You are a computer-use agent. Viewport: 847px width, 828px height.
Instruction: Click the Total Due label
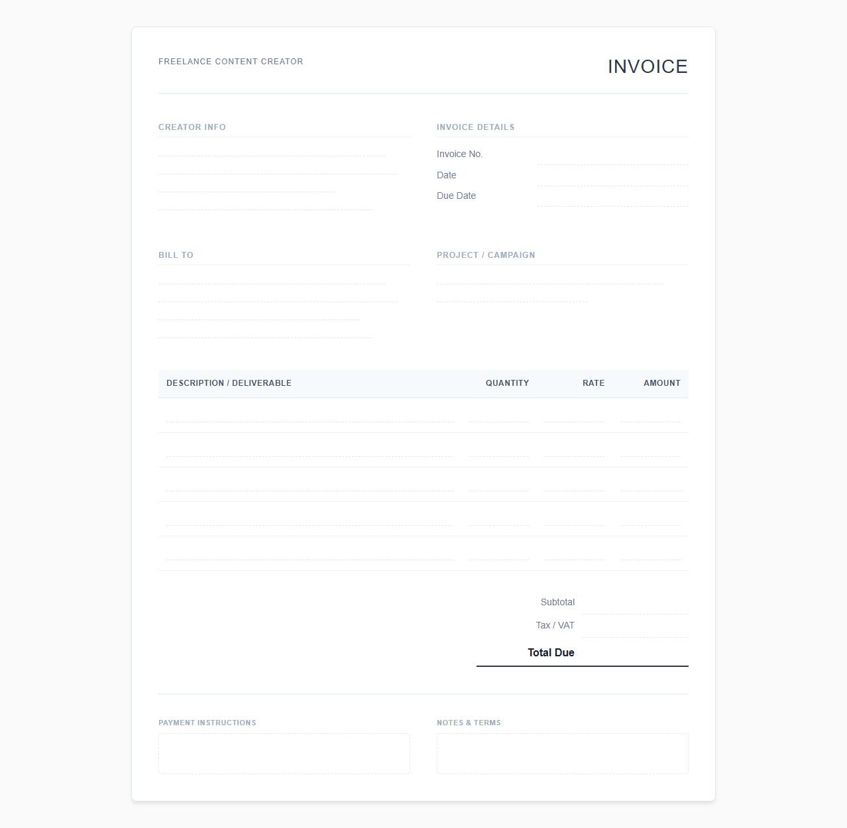click(551, 652)
